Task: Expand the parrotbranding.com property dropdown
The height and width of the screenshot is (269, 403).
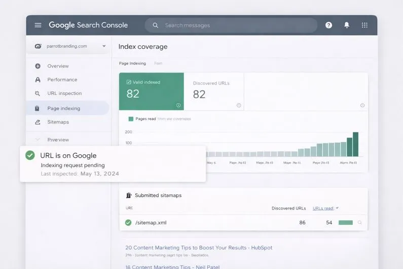Action: (104, 46)
